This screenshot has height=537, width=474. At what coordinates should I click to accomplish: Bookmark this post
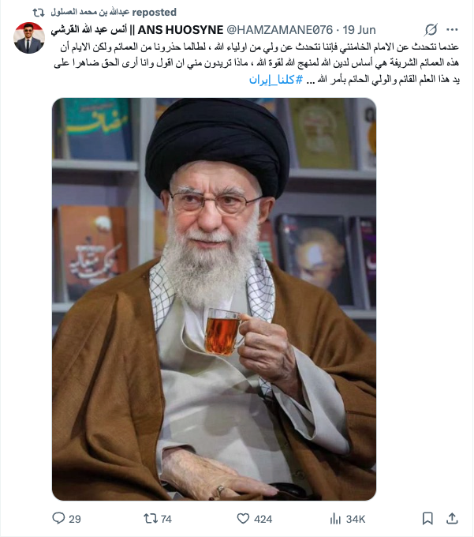click(427, 519)
